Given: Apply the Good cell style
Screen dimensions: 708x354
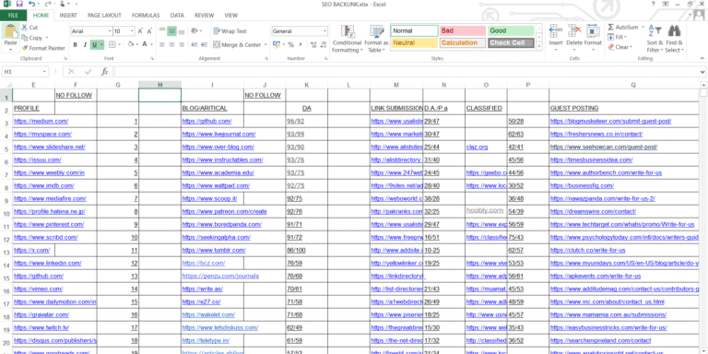Looking at the screenshot, I should click(511, 30).
